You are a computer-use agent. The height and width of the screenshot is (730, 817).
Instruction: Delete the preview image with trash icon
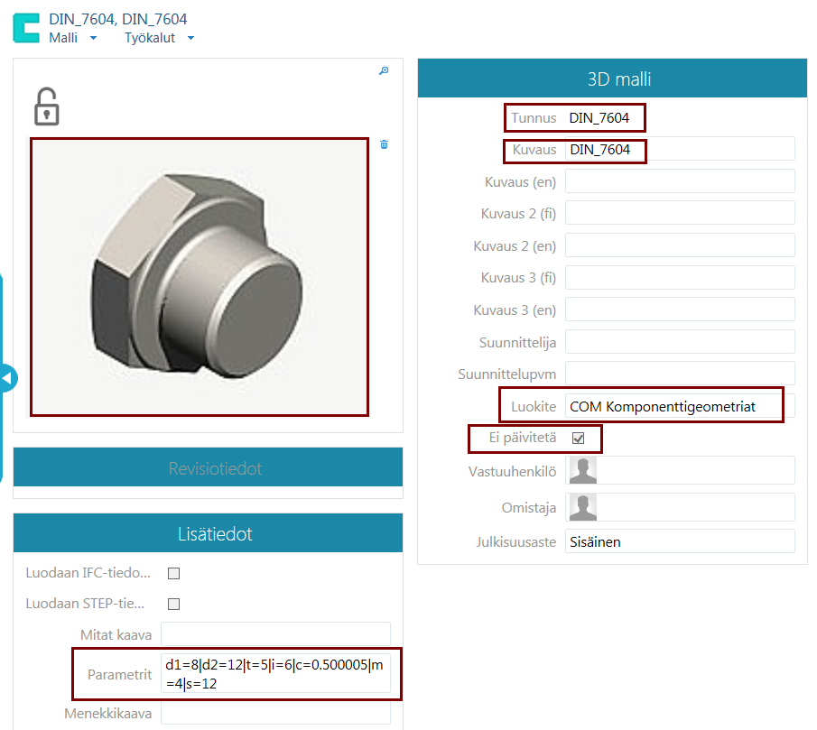coord(385,144)
